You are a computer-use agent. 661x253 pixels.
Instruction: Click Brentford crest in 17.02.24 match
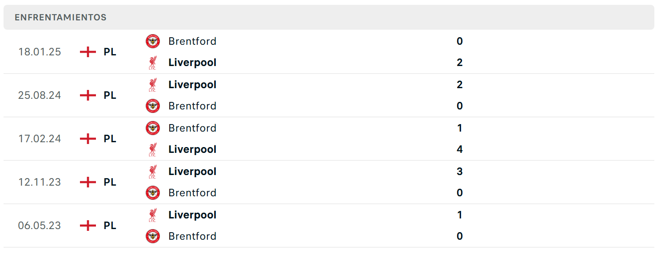(153, 128)
